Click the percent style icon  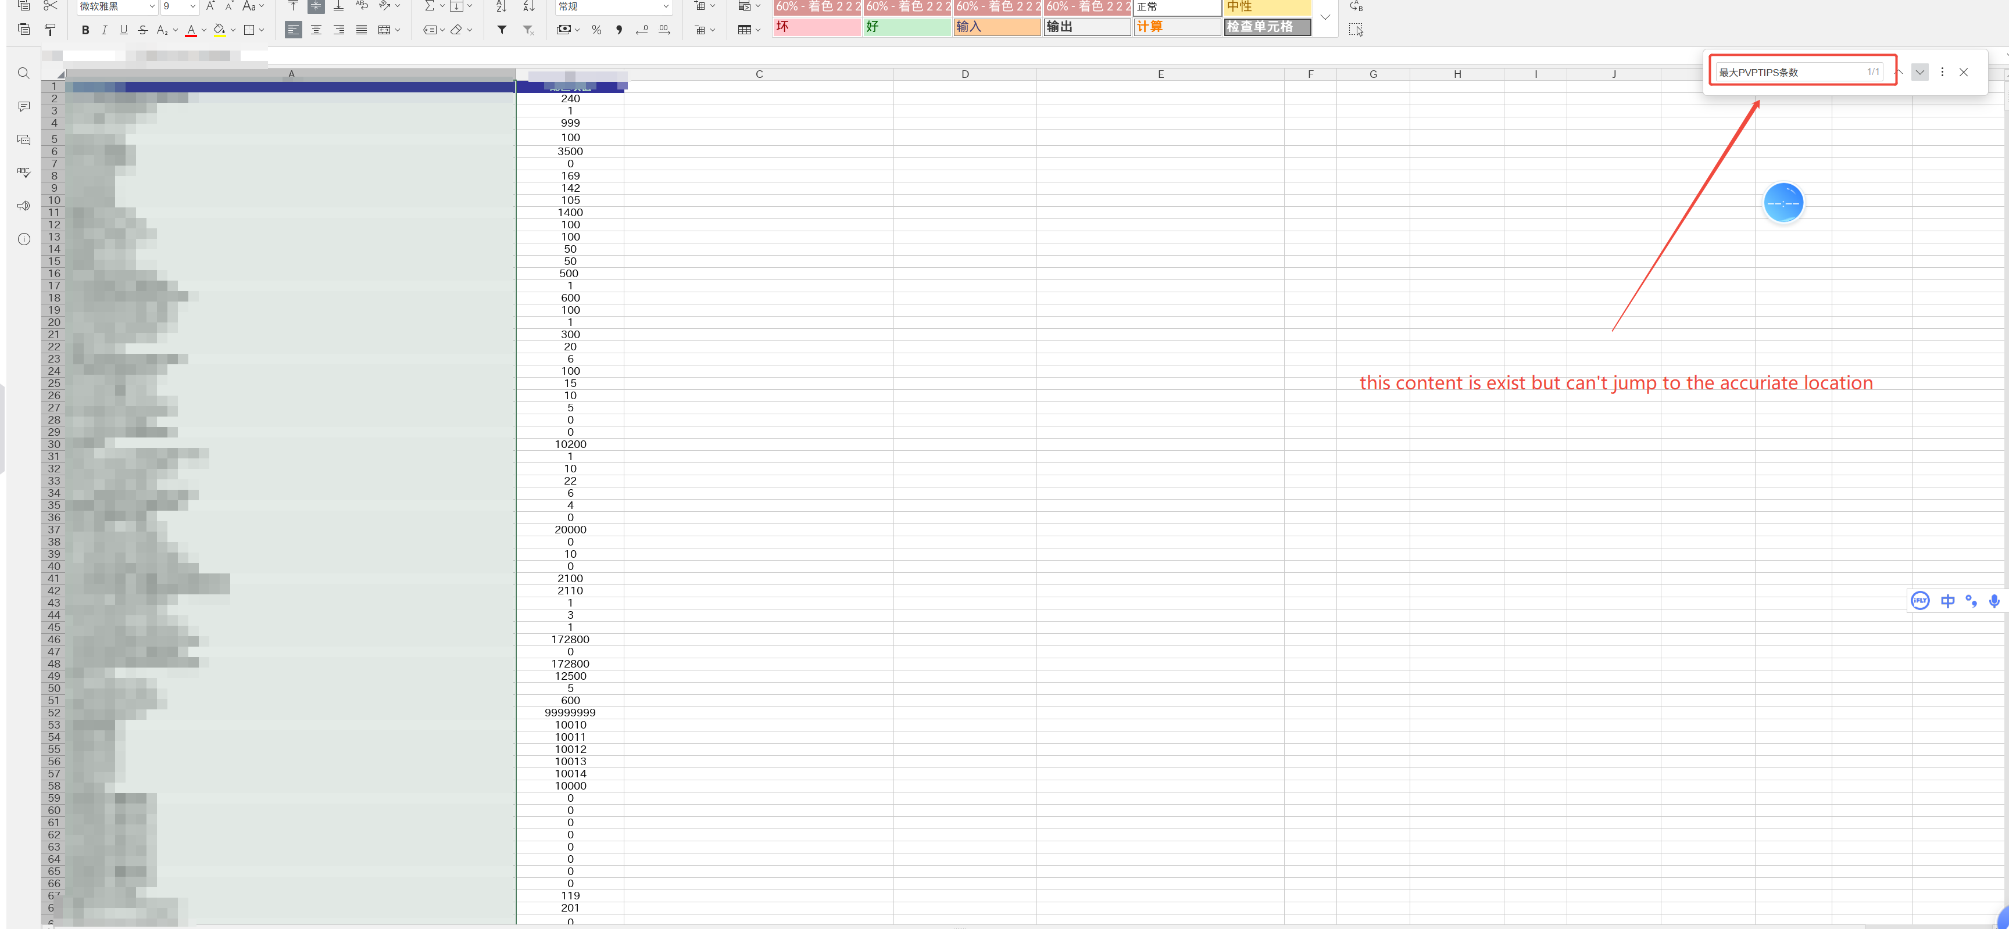(596, 30)
